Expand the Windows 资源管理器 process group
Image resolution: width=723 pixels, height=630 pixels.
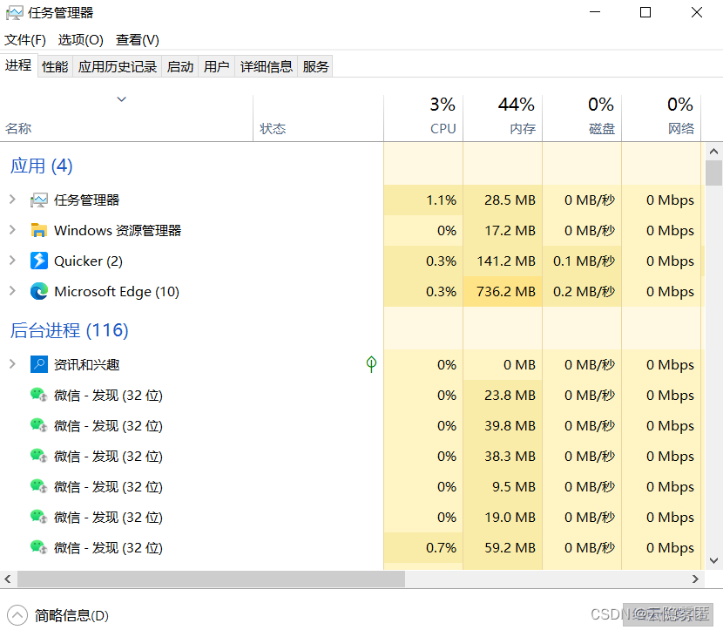pyautogui.click(x=12, y=230)
